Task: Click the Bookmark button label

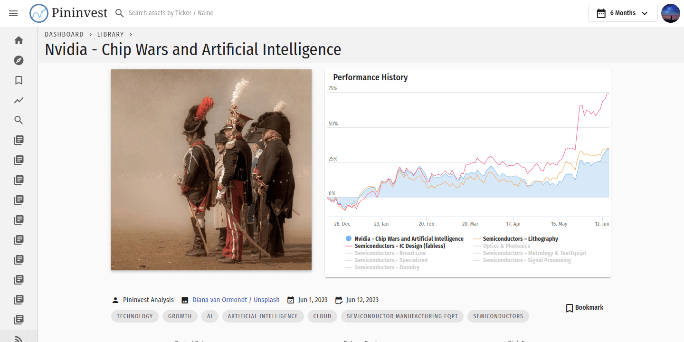Action: coord(589,308)
